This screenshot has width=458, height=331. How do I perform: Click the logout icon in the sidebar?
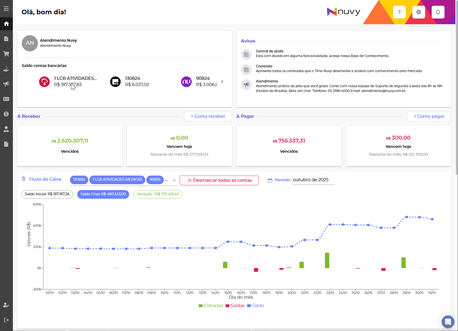(x=6, y=320)
